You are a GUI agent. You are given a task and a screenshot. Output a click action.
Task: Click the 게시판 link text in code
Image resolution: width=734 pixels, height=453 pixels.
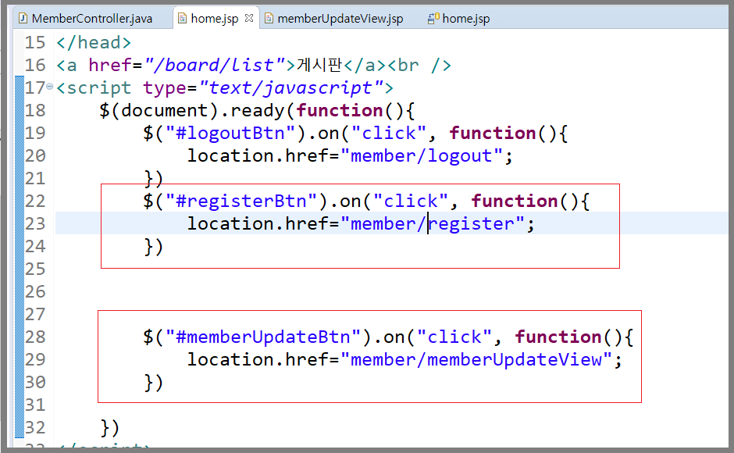click(319, 65)
